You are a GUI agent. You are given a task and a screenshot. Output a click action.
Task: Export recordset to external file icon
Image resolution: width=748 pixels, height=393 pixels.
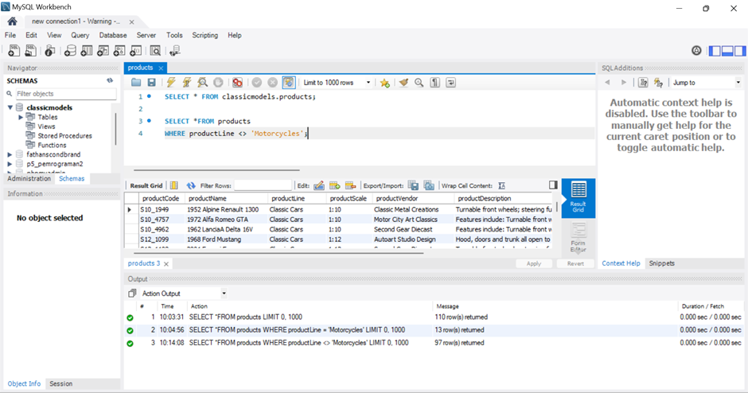click(414, 185)
